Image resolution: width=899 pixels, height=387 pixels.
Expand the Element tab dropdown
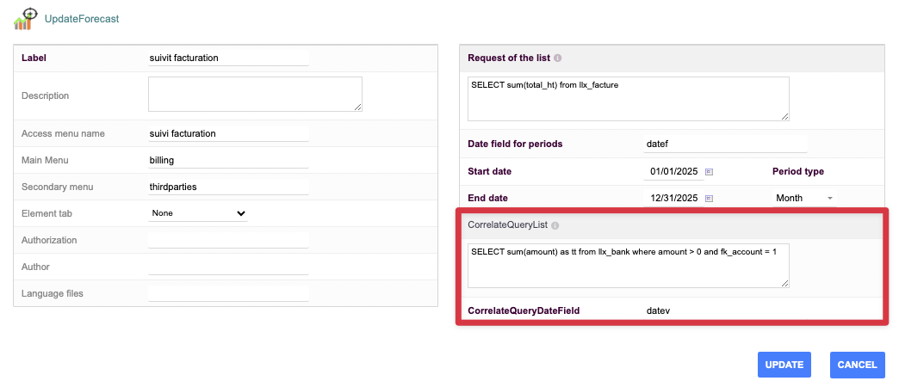pos(198,212)
